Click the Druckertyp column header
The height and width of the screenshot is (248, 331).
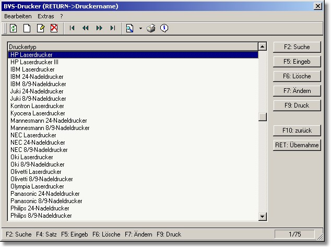pos(134,47)
